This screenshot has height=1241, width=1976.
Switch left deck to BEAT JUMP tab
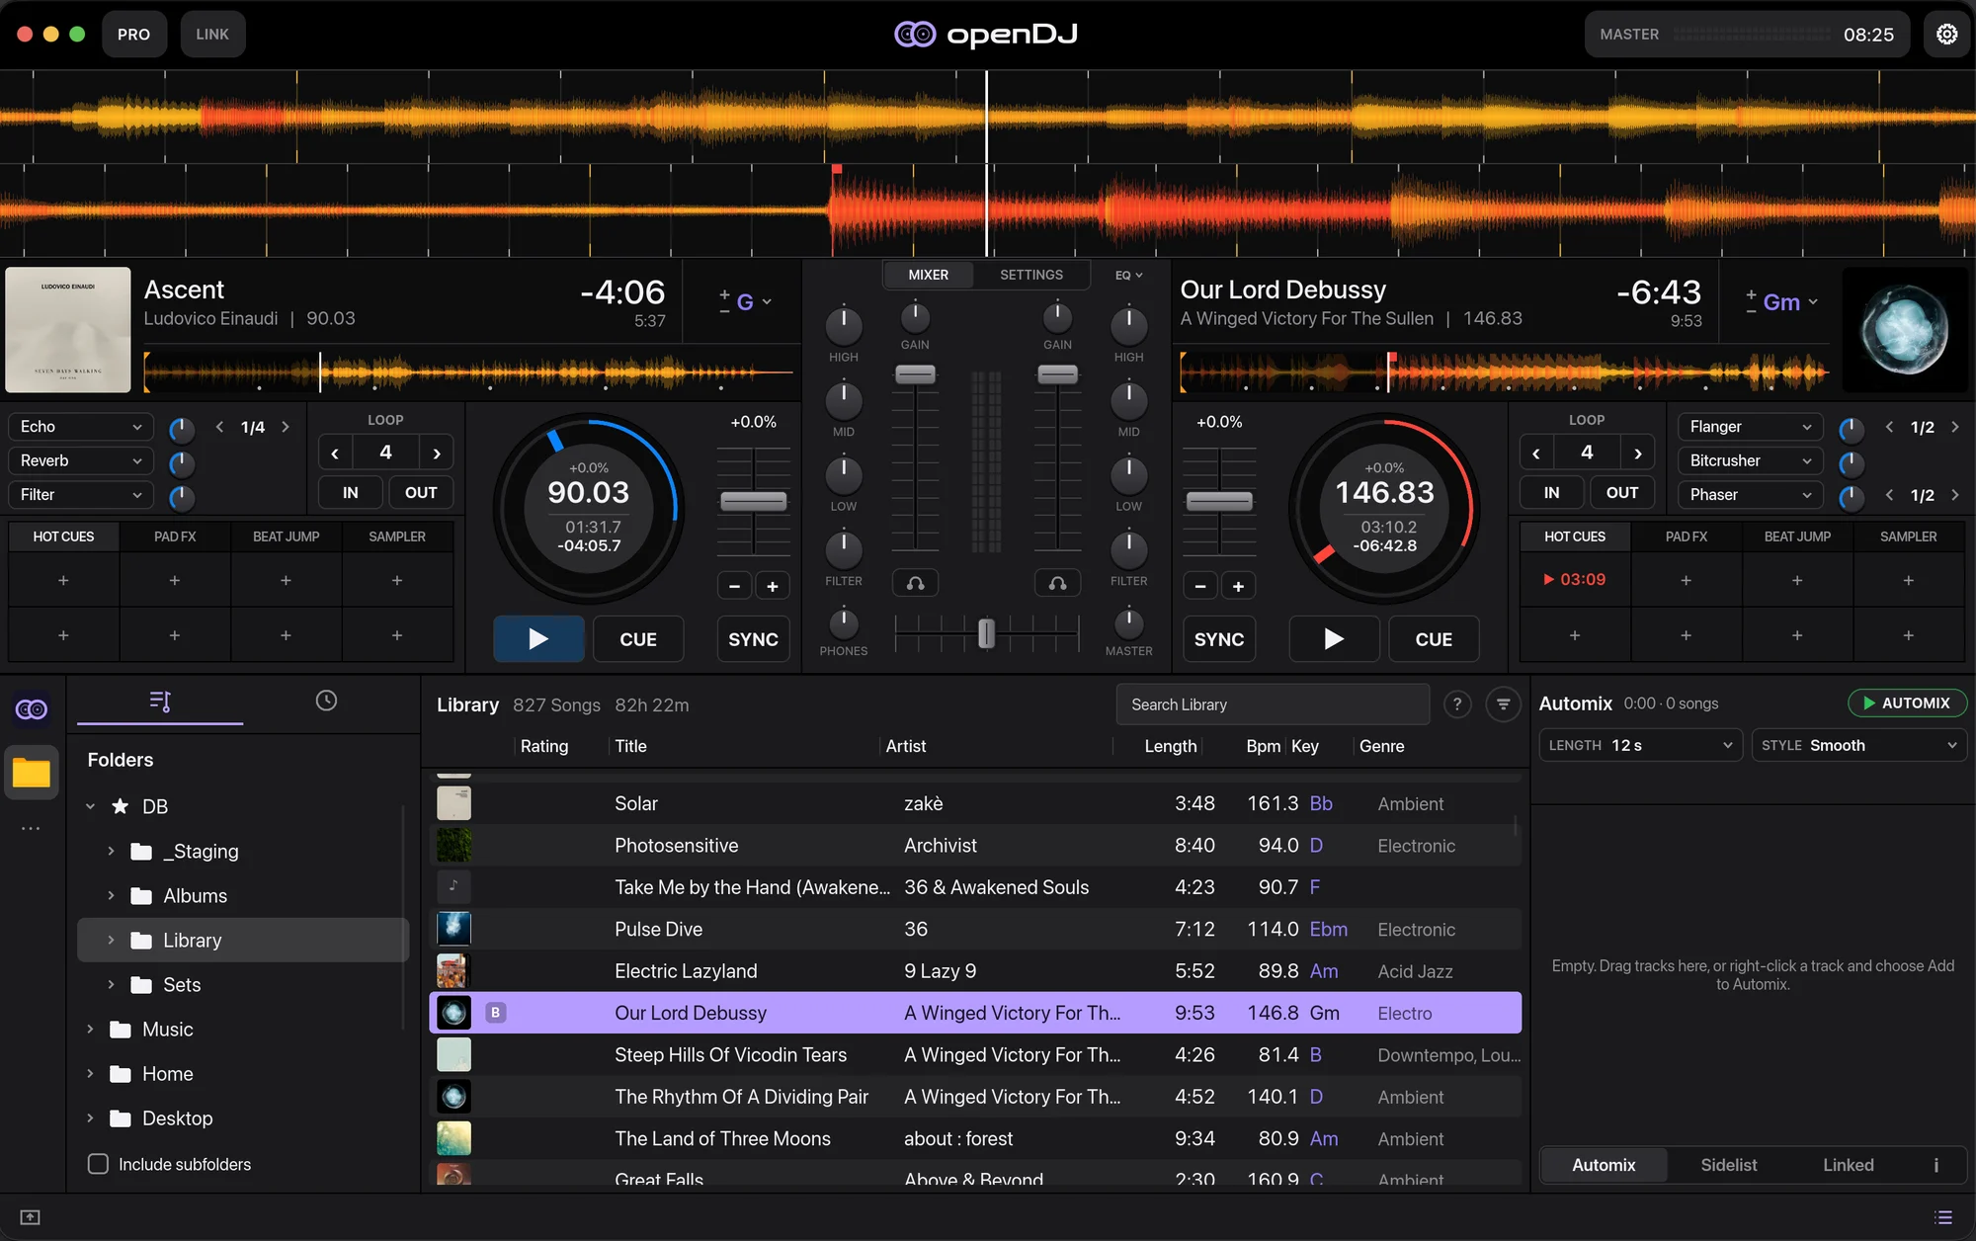point(286,537)
